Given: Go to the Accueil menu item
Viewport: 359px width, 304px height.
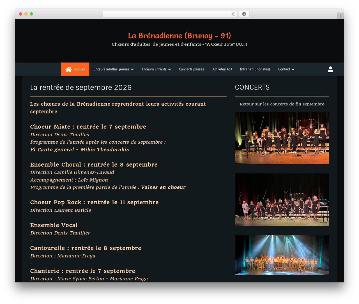Looking at the screenshot, I should [x=75, y=69].
